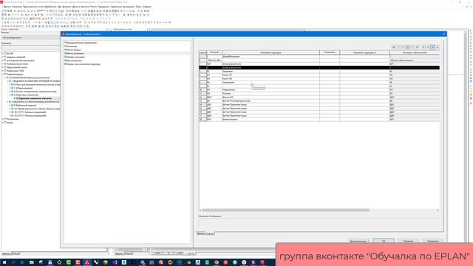473x266 pixels.
Task: Open the Windows Start menu
Action: click(x=4, y=262)
